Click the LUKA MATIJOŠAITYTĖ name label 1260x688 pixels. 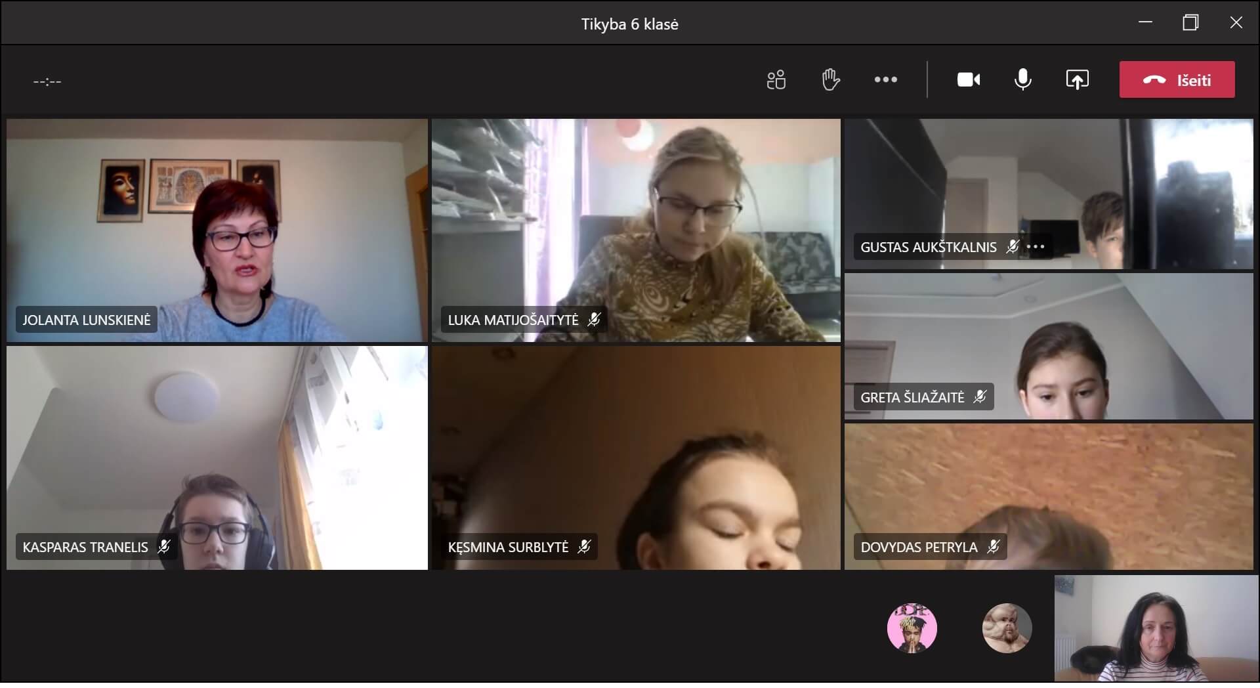point(513,321)
